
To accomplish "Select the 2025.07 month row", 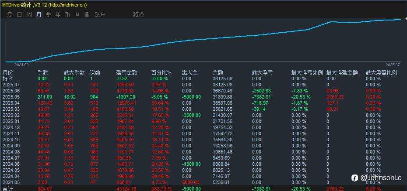I will click(x=11, y=85).
